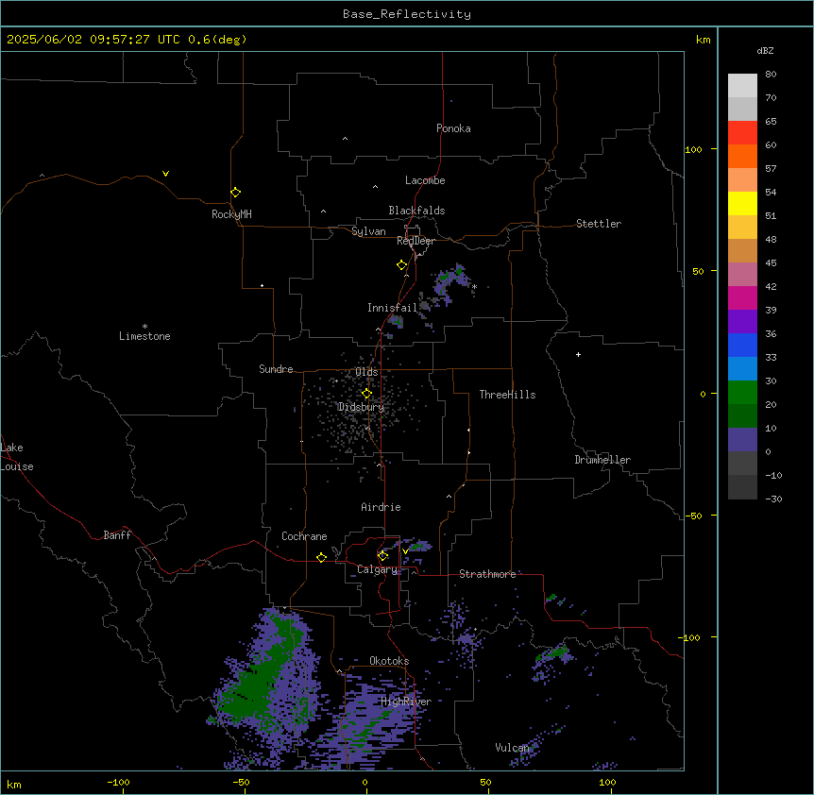Click the yellow diamond marker at Calgary
814x795 pixels.
[x=382, y=556]
